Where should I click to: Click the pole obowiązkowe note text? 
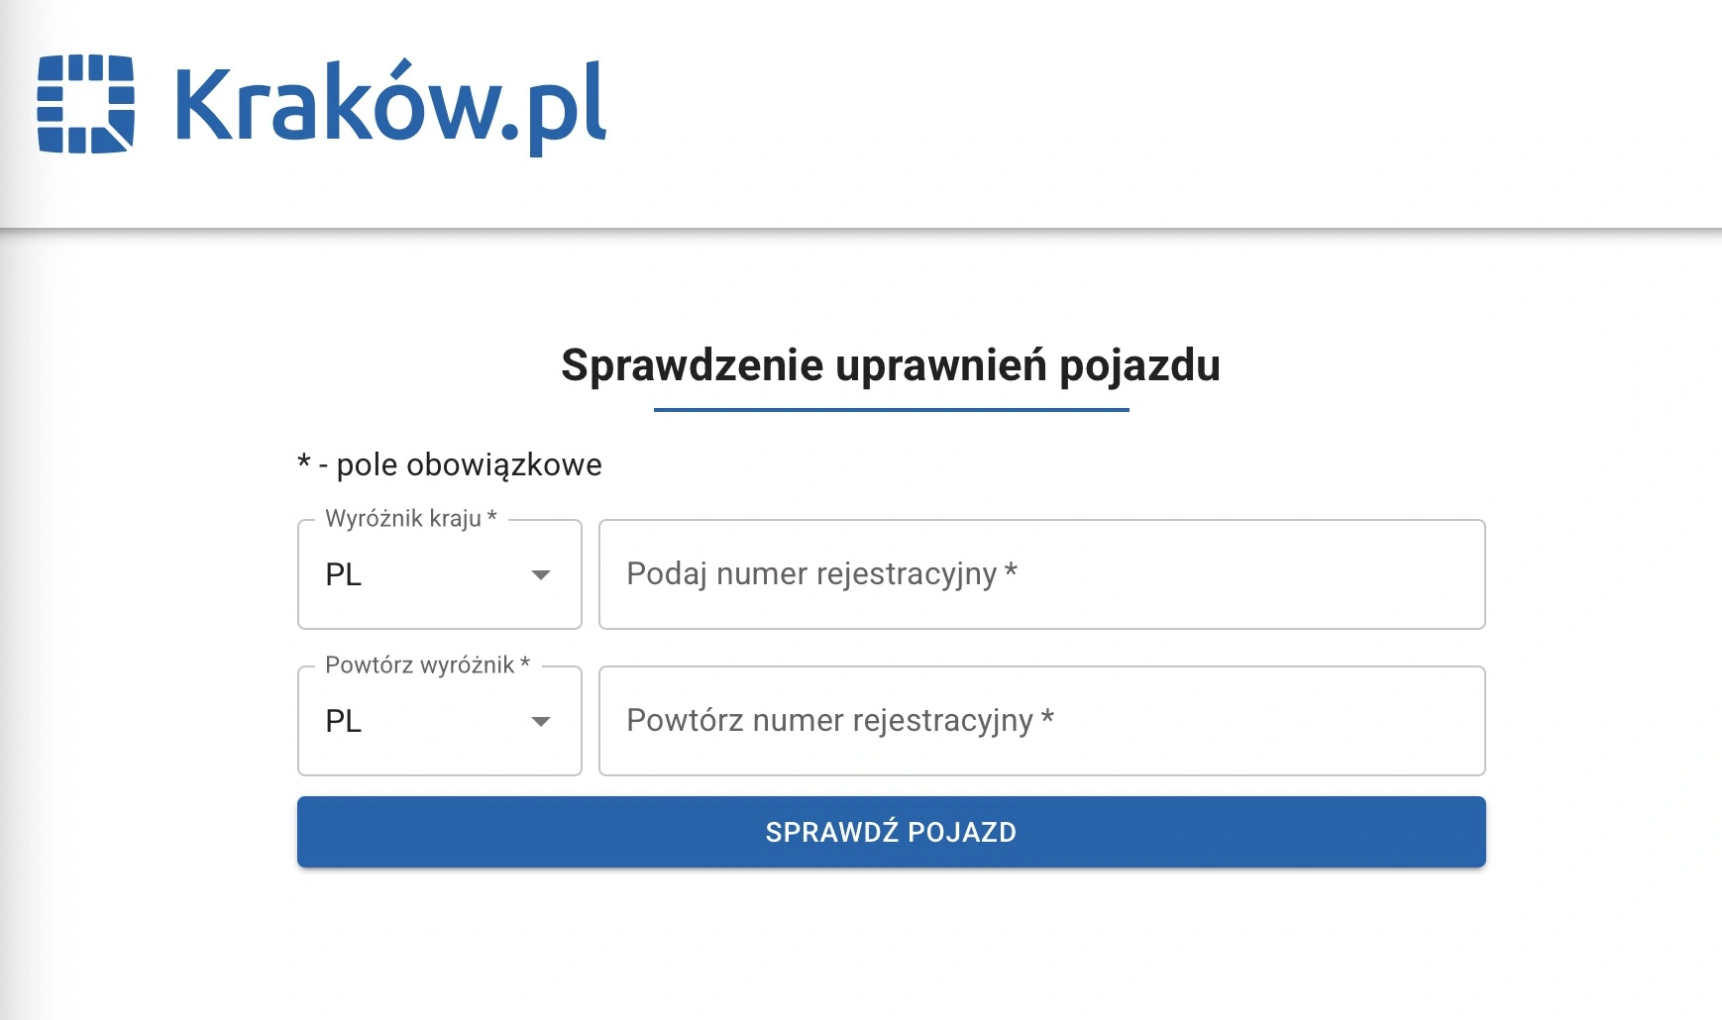click(x=469, y=464)
